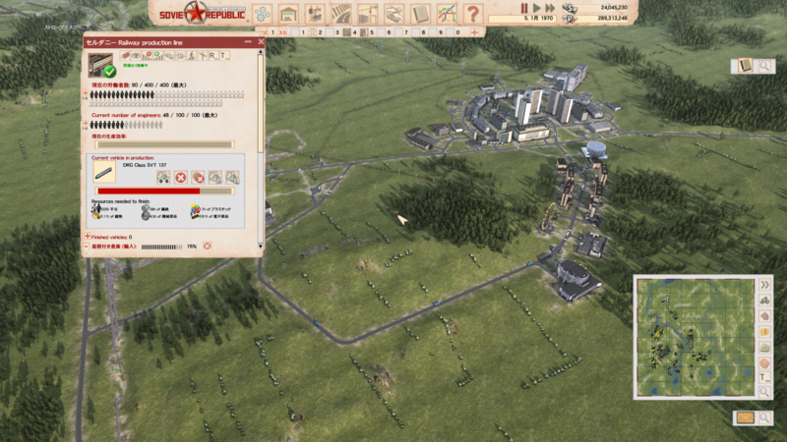Pause the game simulation
Viewport: 787px width, 442px height.
524,8
